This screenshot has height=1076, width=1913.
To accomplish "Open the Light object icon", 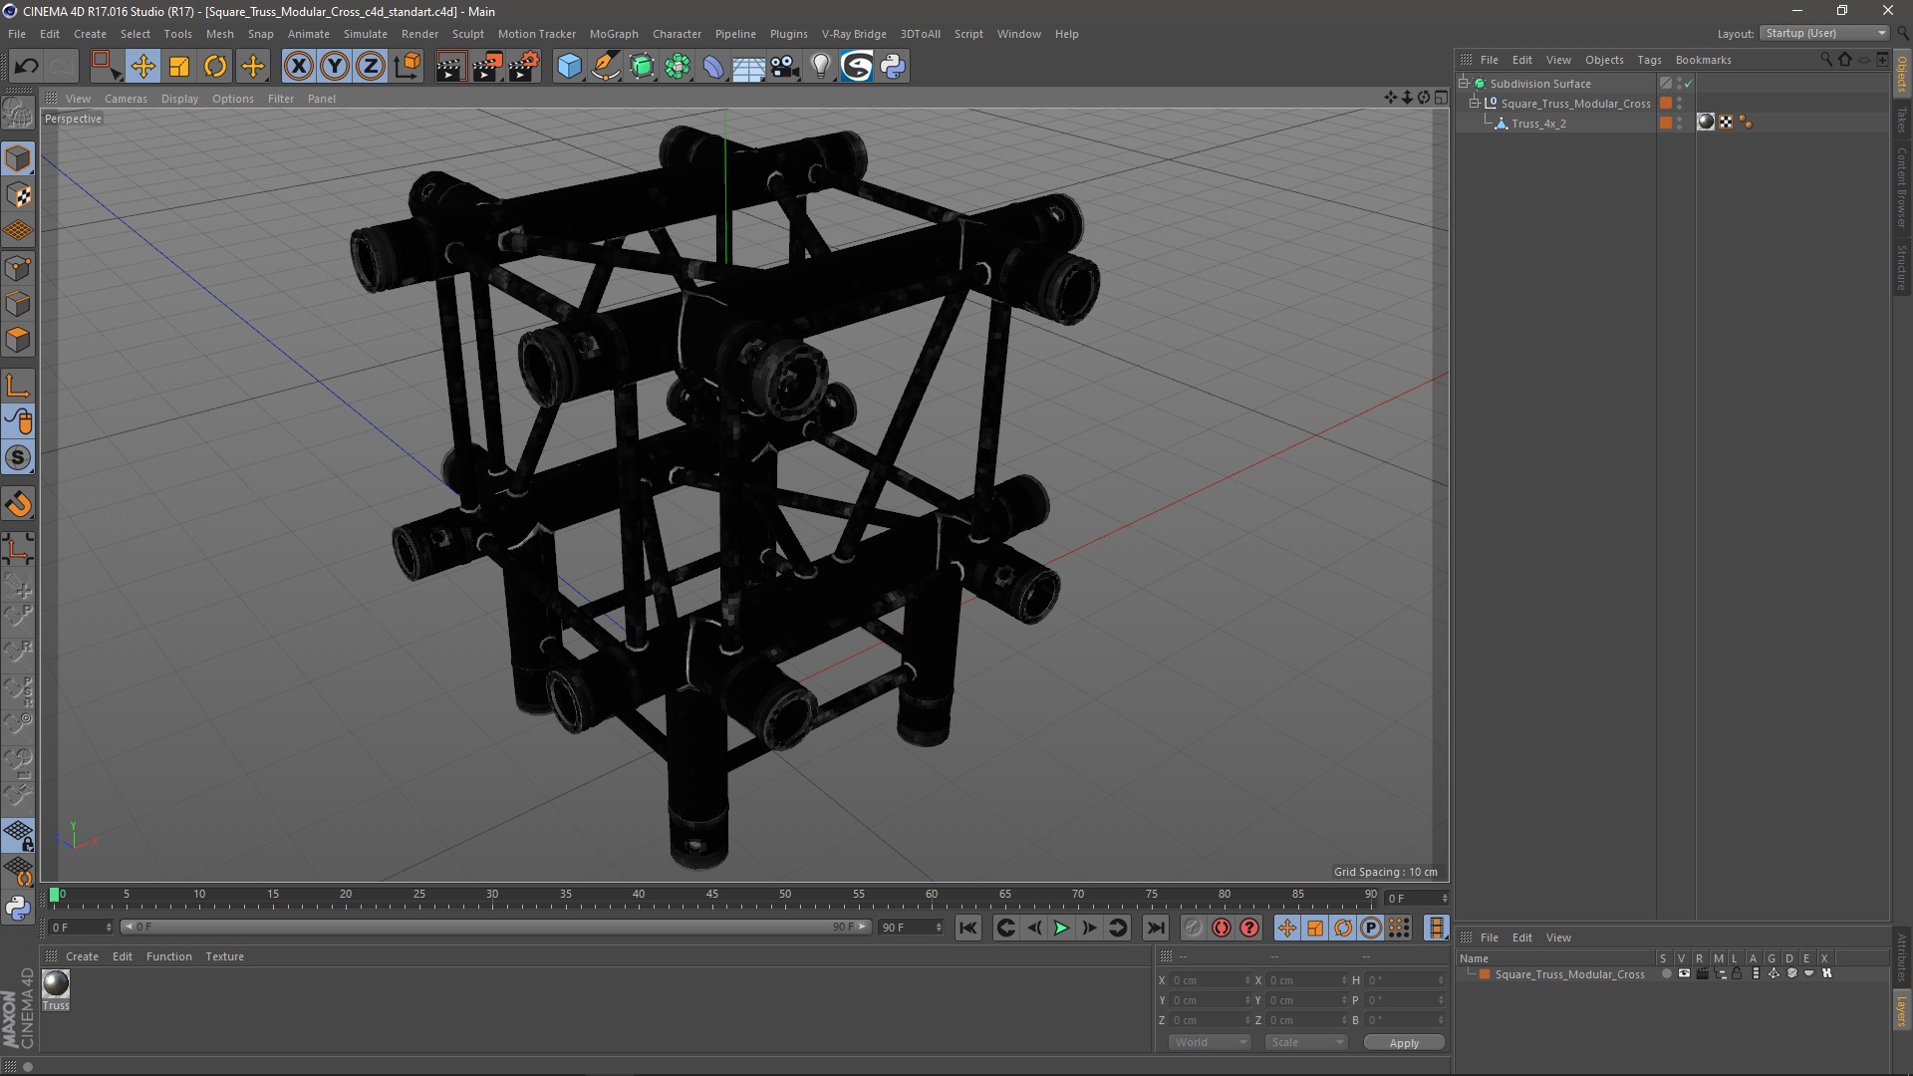I will pos(820,67).
